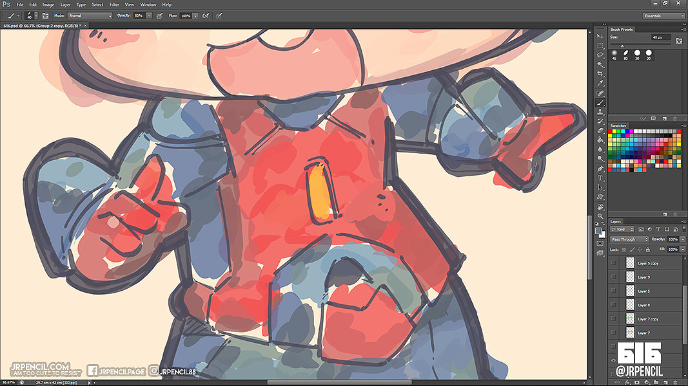Select the Magic Wand tool
This screenshot has width=688, height=386.
(x=600, y=64)
